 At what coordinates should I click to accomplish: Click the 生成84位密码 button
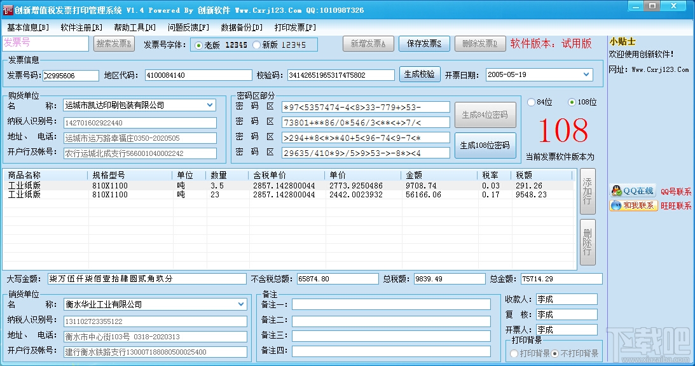(485, 115)
